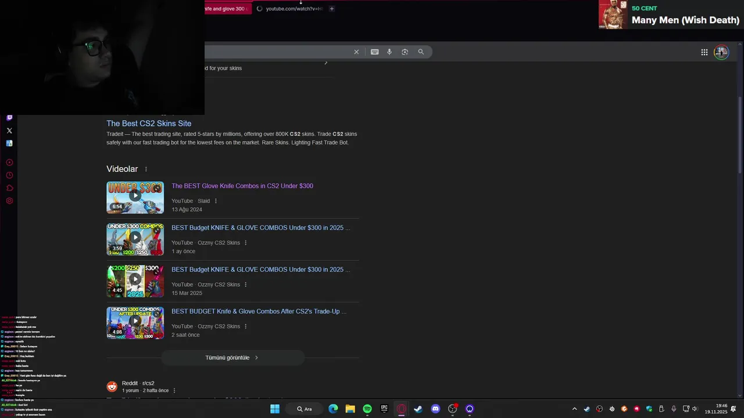
Task: Open the Player panel in the sidebar
Action: (9, 163)
